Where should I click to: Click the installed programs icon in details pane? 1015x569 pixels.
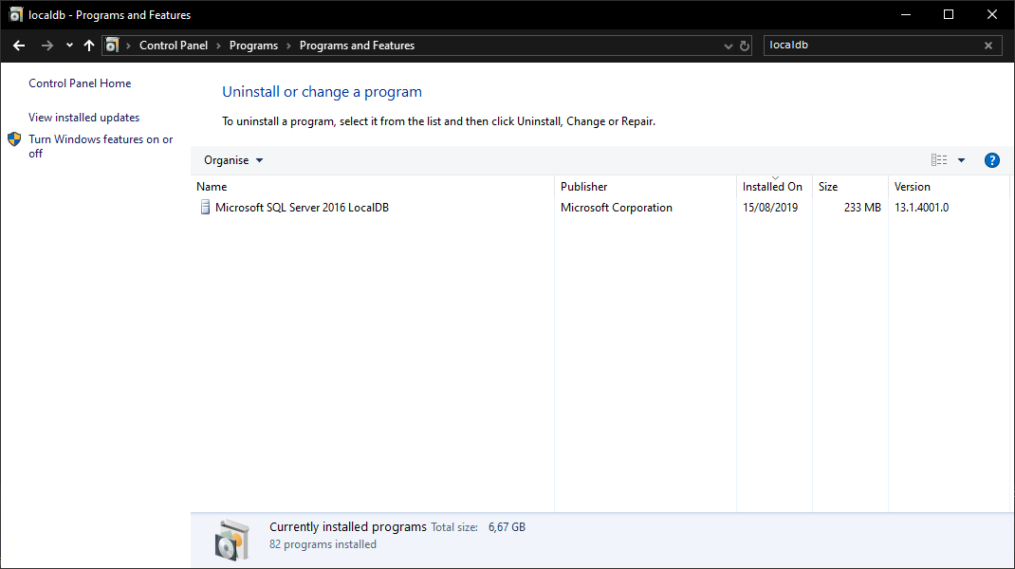pyautogui.click(x=231, y=540)
